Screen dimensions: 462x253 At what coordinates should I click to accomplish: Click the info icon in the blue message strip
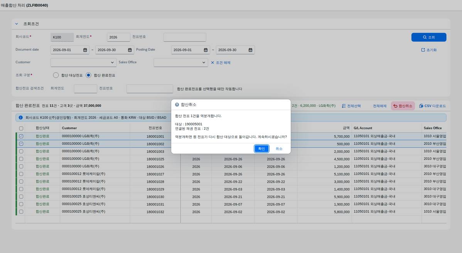(20, 118)
